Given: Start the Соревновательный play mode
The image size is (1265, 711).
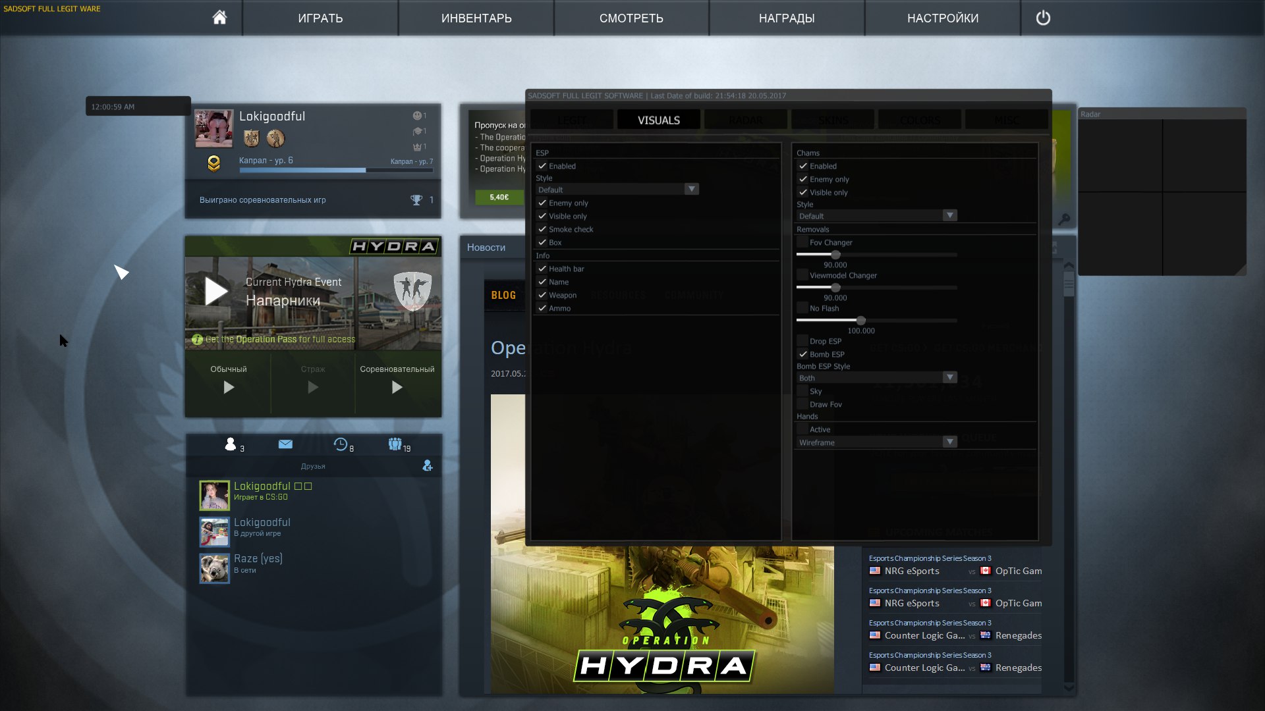Looking at the screenshot, I should pyautogui.click(x=397, y=387).
